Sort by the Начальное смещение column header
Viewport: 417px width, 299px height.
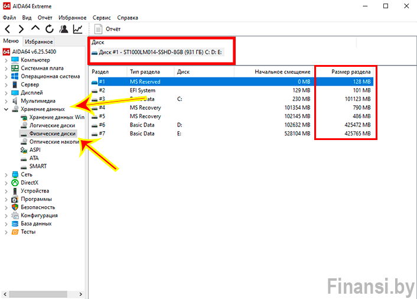[x=274, y=72]
